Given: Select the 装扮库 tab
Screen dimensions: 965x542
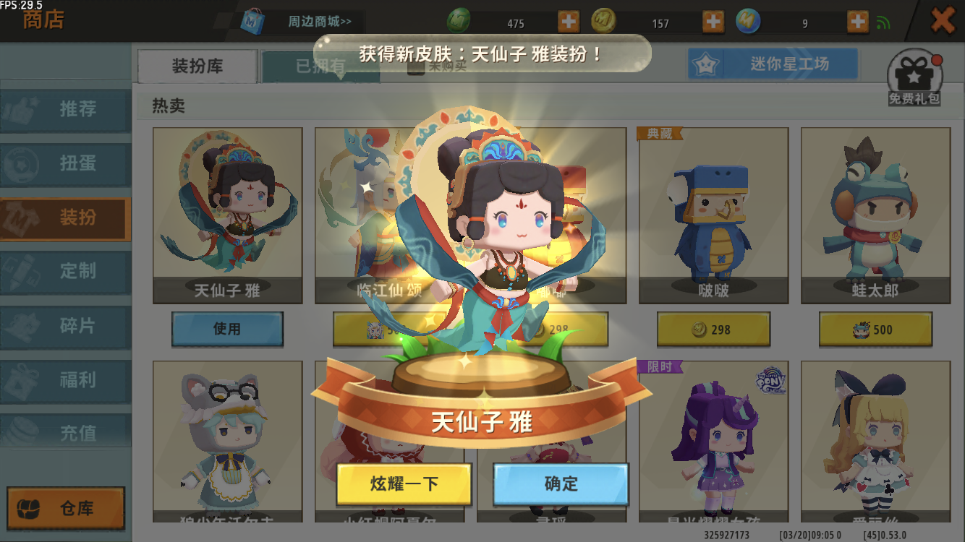Looking at the screenshot, I should click(197, 66).
